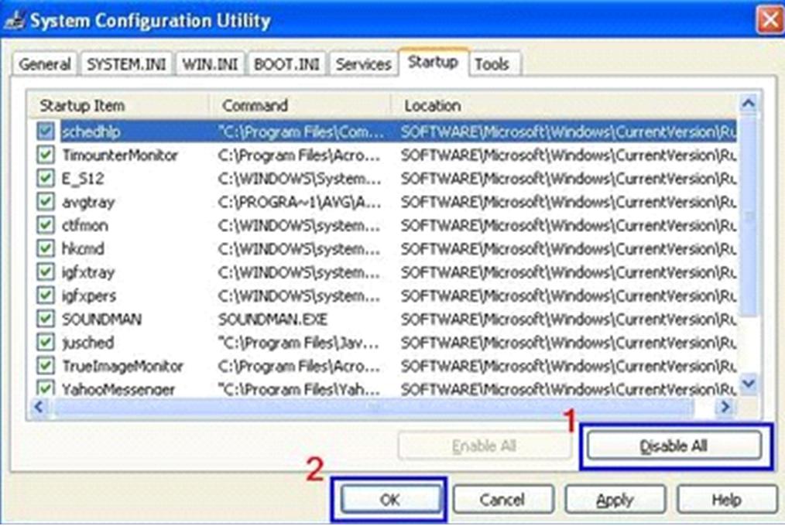
Task: Confirm with the OK button
Action: 390,500
